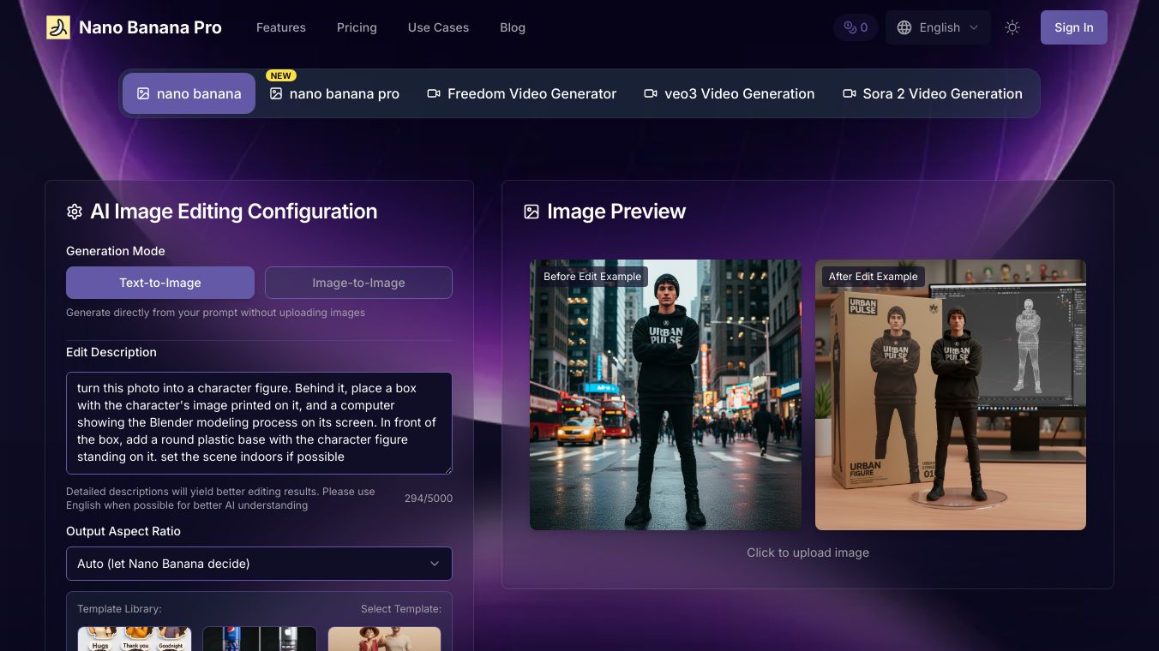Select the nano banana tab
The height and width of the screenshot is (651, 1159).
189,93
